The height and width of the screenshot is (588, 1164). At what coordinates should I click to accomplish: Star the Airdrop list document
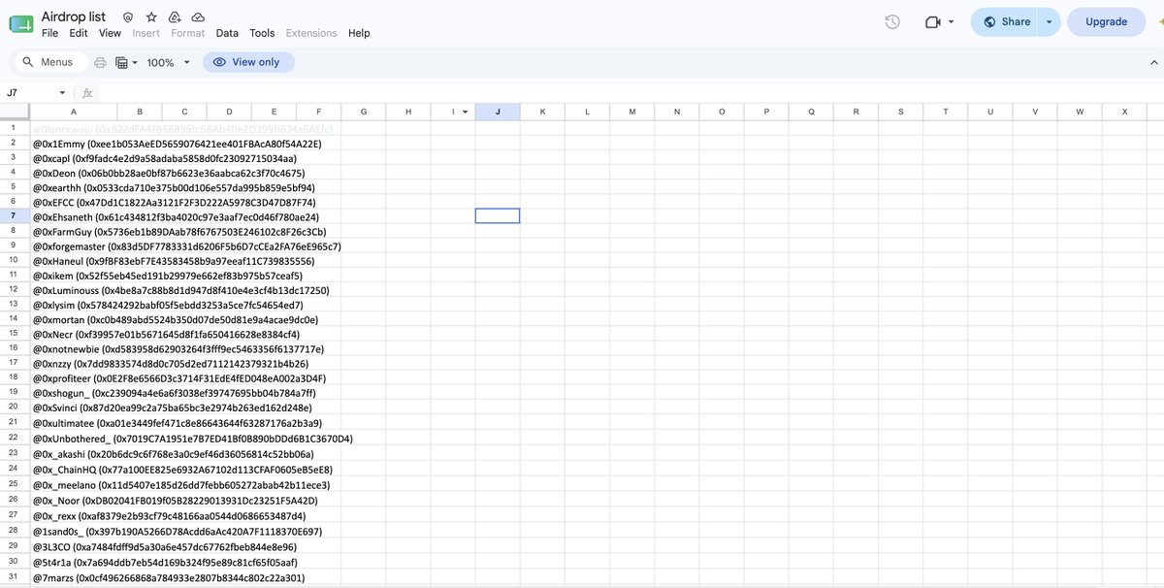point(151,17)
